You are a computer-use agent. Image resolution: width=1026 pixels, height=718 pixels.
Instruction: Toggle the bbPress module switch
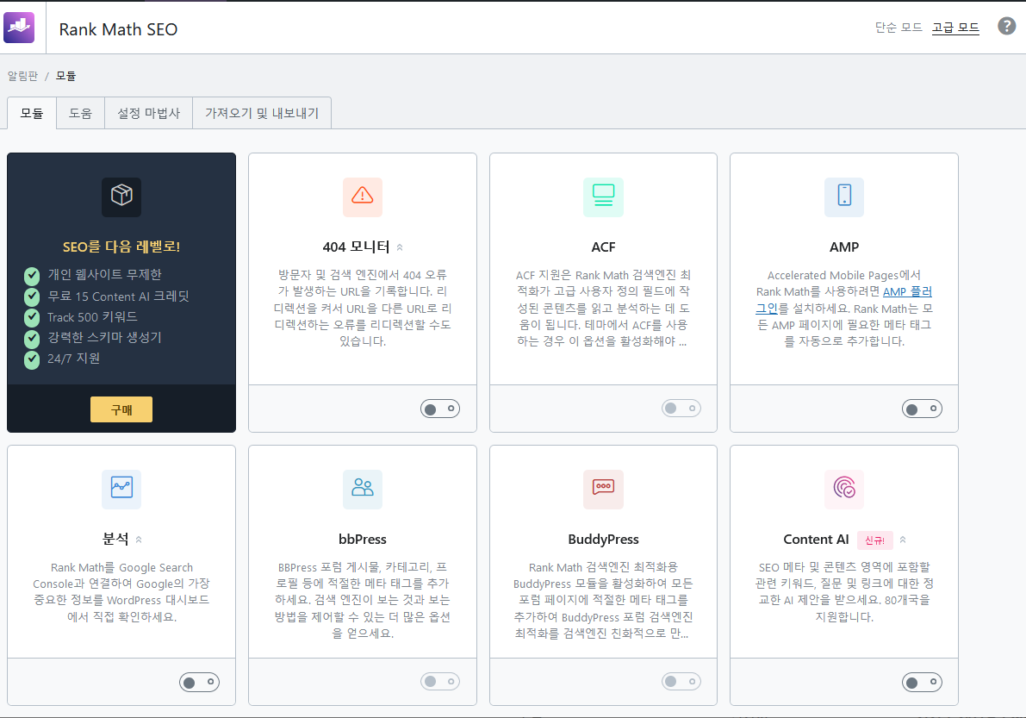[x=440, y=682]
